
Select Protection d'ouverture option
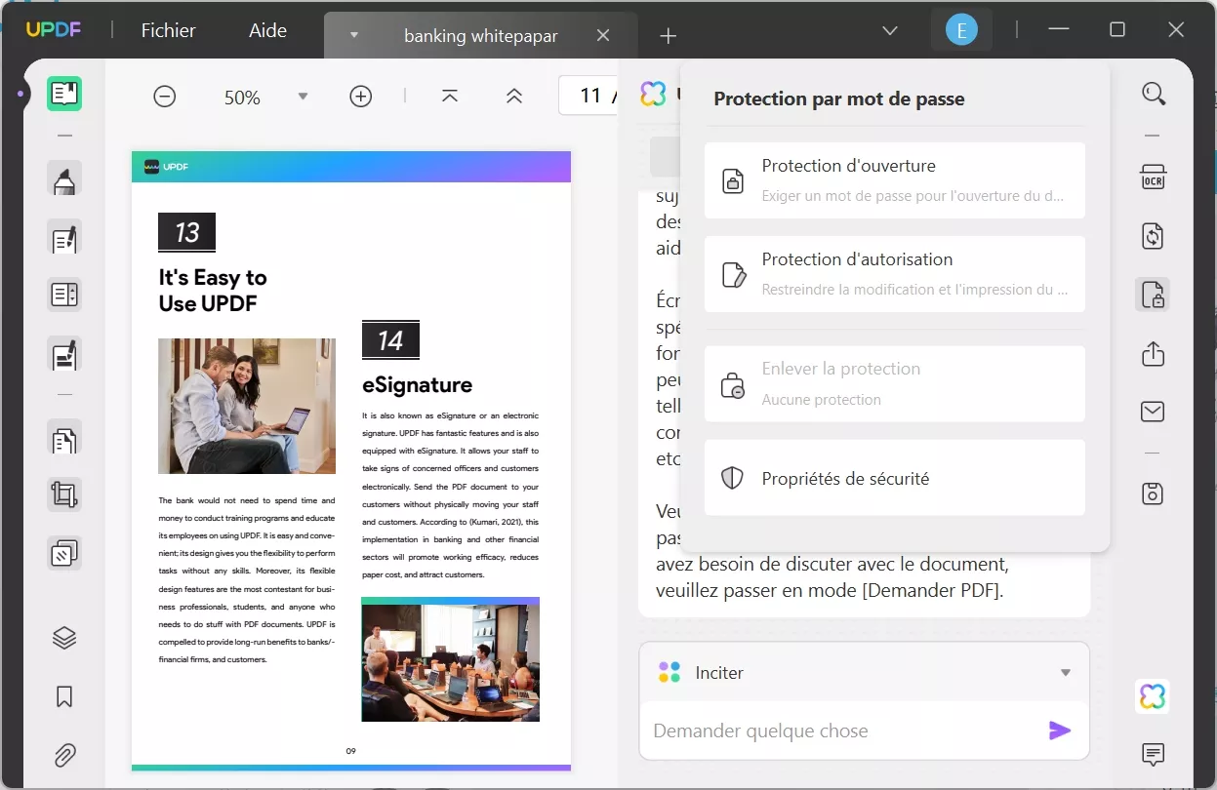click(x=894, y=180)
